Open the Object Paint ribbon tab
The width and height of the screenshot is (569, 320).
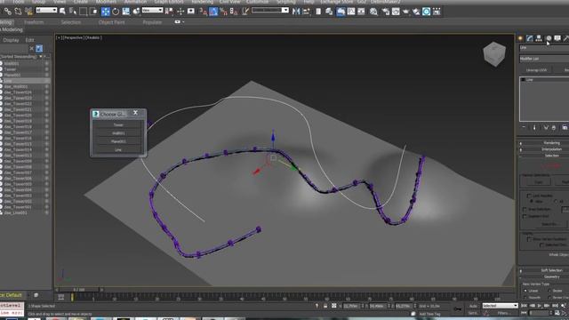(x=111, y=22)
